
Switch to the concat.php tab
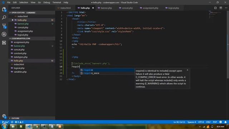127,8
